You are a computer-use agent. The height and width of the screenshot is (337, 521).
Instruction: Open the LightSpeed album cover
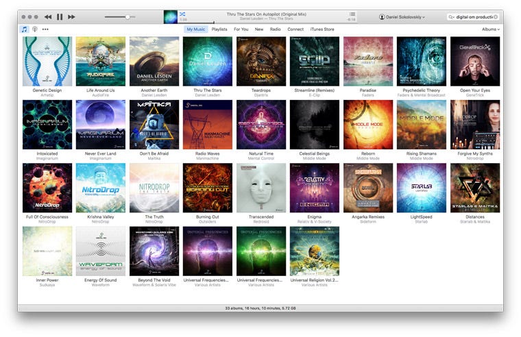(422, 188)
